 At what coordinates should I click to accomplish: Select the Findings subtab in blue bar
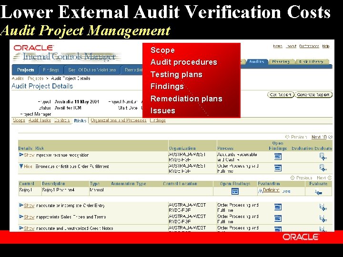(x=51, y=70)
